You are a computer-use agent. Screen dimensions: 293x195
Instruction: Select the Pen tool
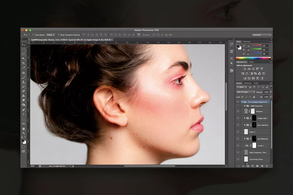point(24,110)
